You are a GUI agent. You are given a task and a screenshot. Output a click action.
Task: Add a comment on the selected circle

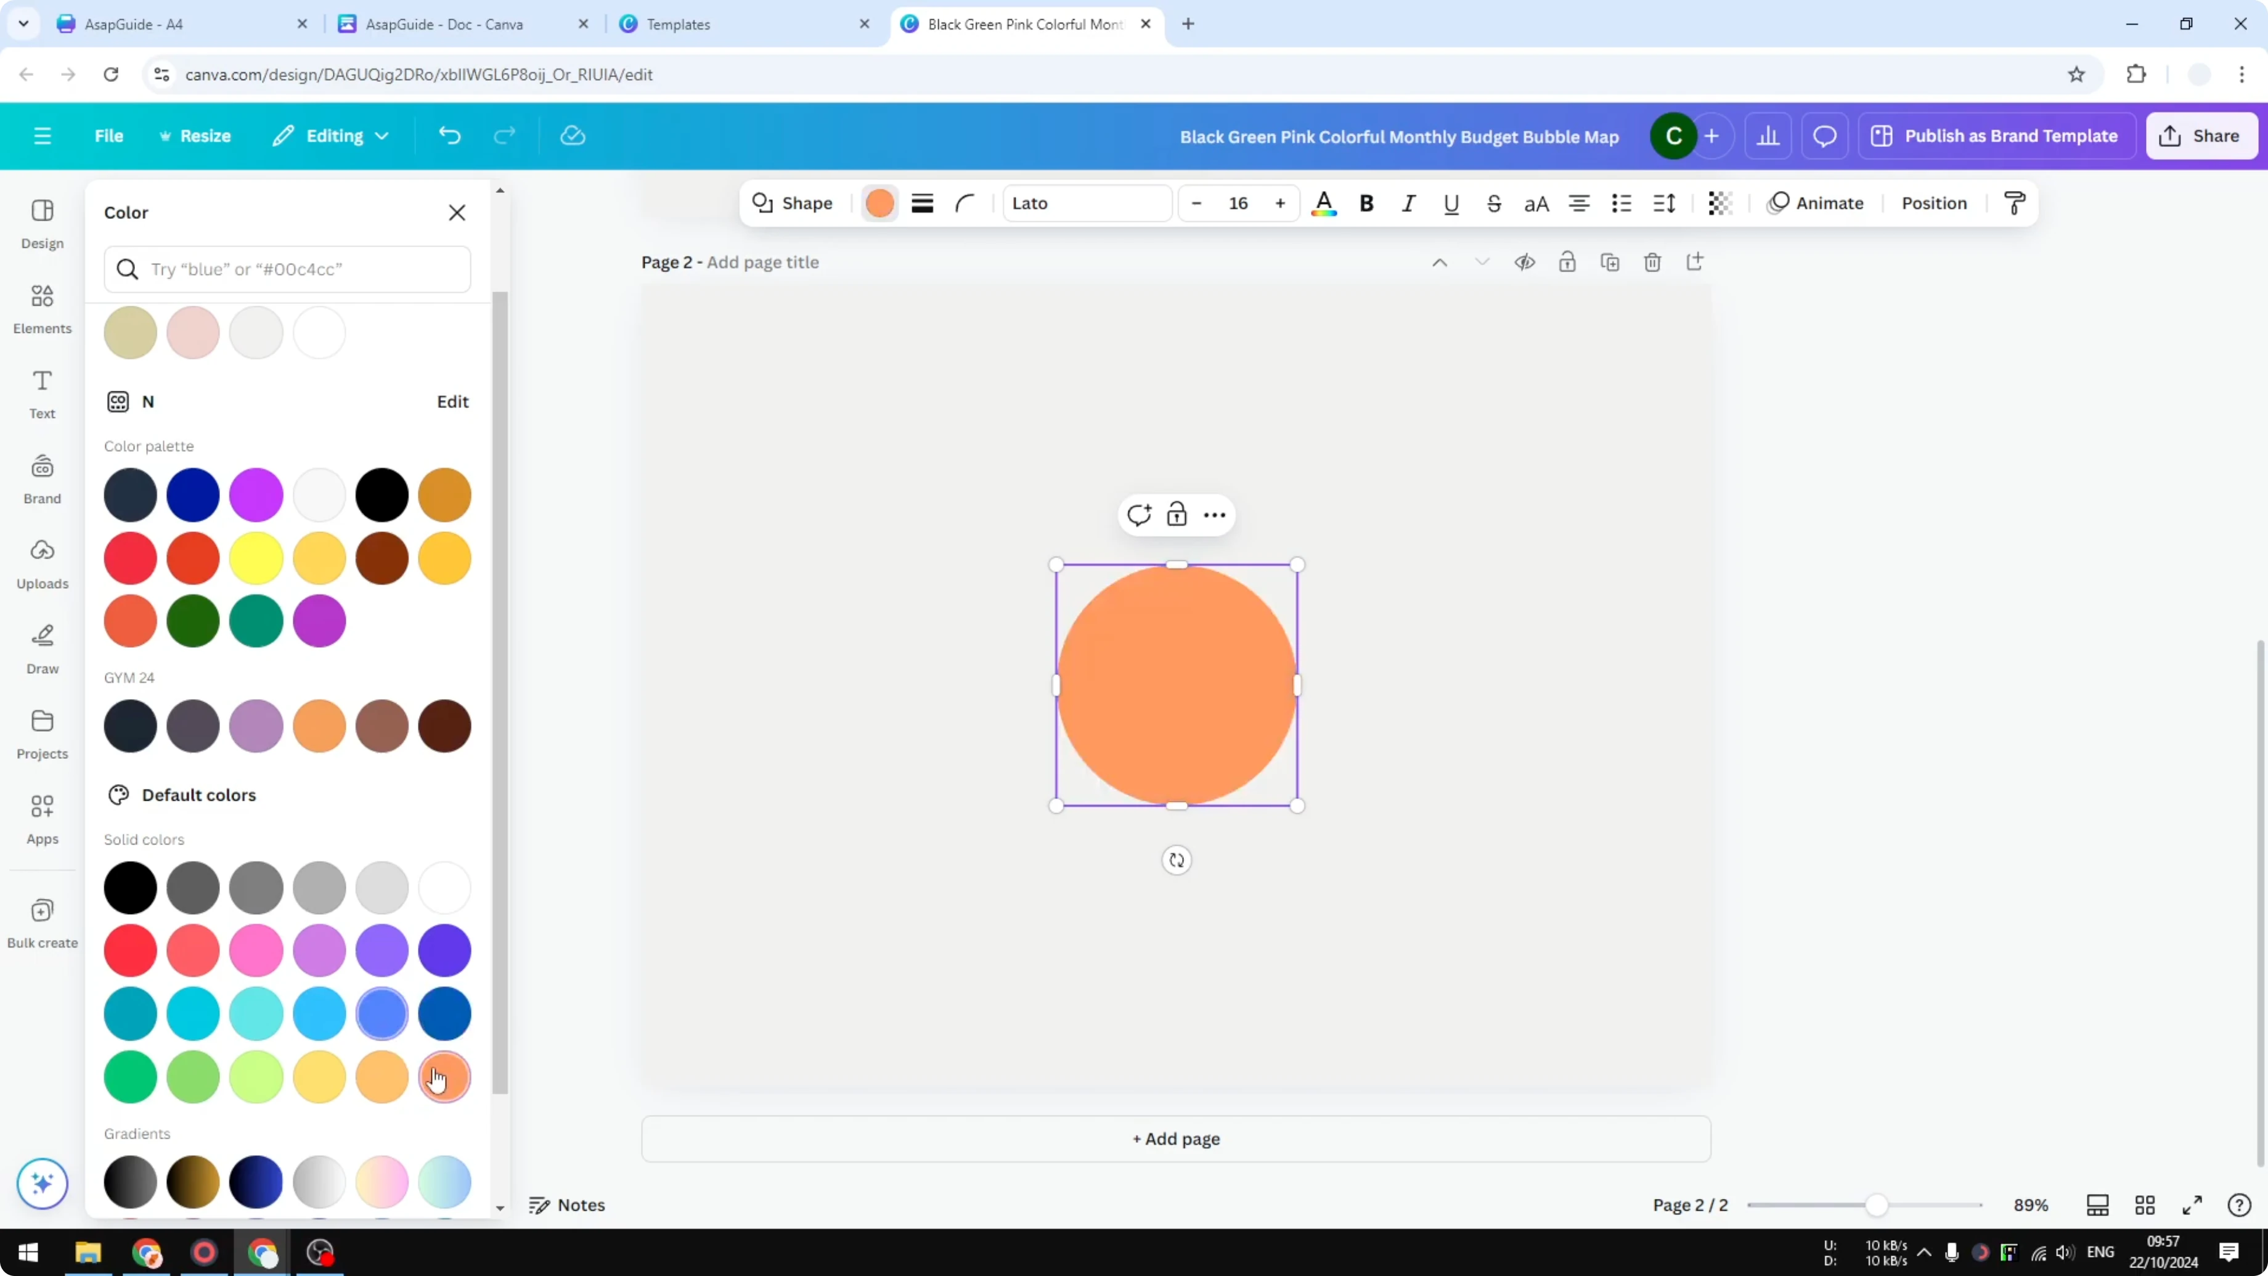pos(1138,514)
